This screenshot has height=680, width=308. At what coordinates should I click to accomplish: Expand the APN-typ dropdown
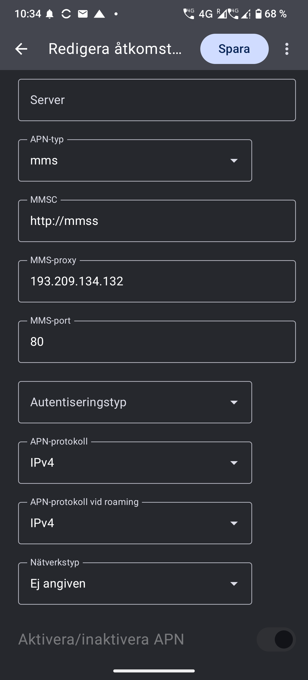click(135, 160)
